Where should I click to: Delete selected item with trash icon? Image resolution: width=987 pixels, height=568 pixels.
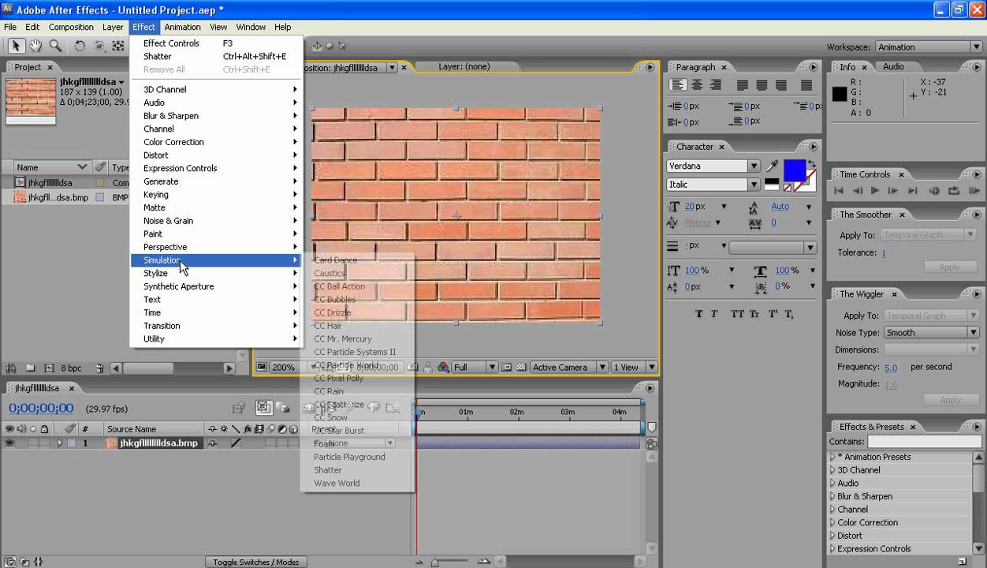(x=99, y=368)
